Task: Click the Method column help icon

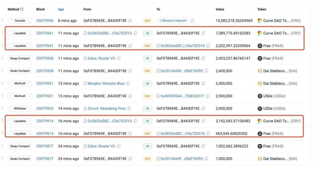Action: tap(22, 9)
